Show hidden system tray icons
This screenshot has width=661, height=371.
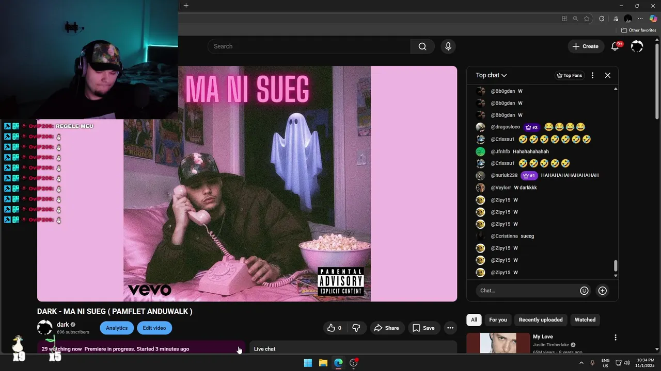click(581, 363)
